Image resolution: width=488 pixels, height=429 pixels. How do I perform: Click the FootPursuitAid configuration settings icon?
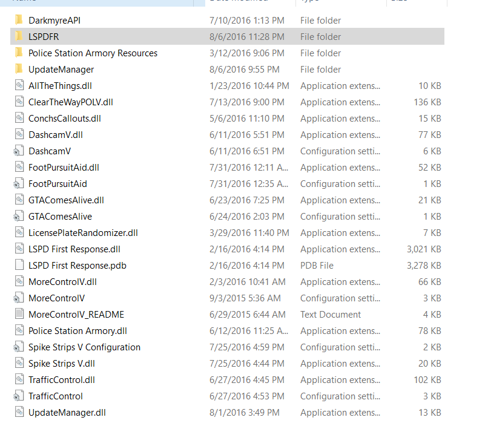pos(18,183)
